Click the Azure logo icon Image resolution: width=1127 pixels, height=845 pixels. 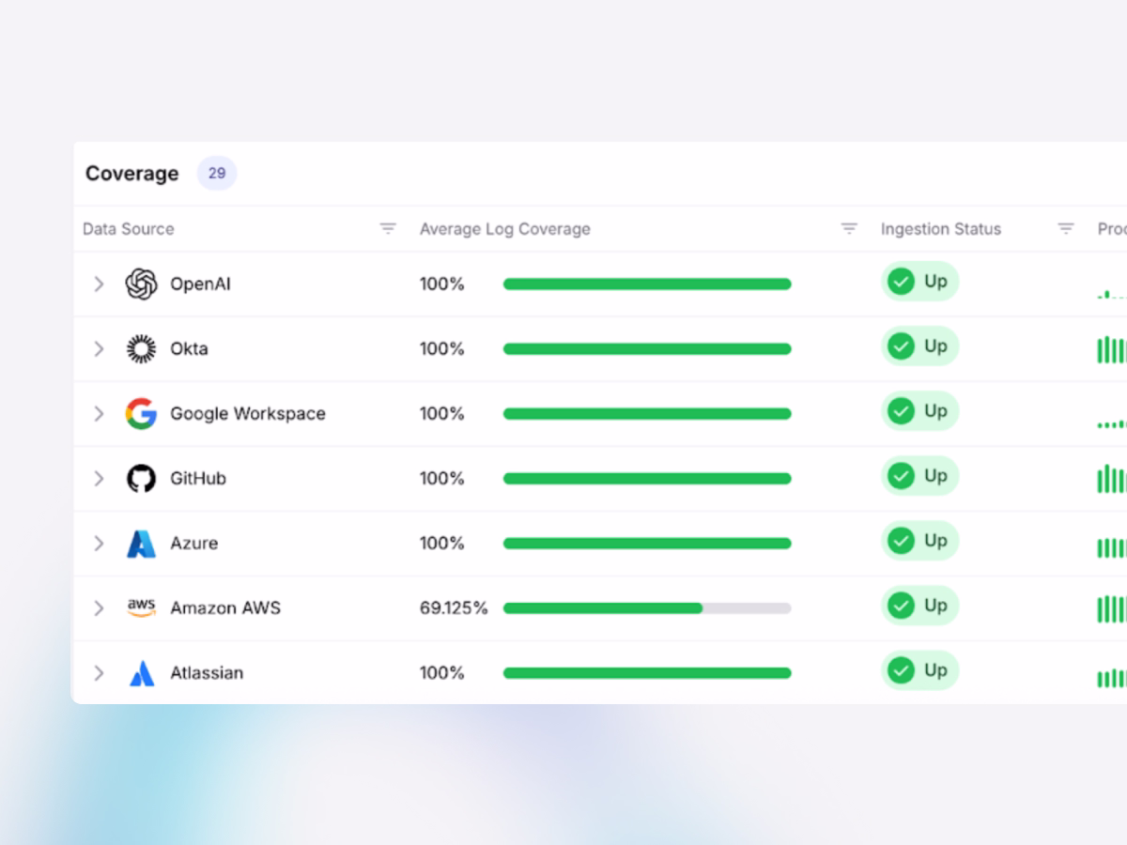pyautogui.click(x=141, y=543)
